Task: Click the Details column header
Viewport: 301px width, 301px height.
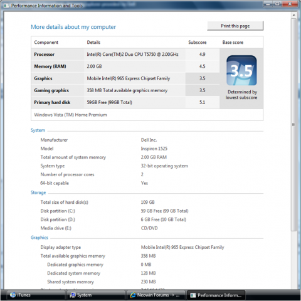Action: (x=93, y=43)
